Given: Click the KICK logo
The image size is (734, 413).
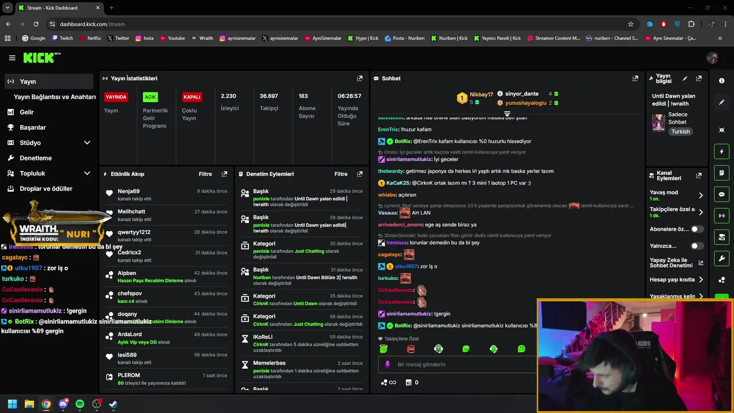Looking at the screenshot, I should point(41,57).
